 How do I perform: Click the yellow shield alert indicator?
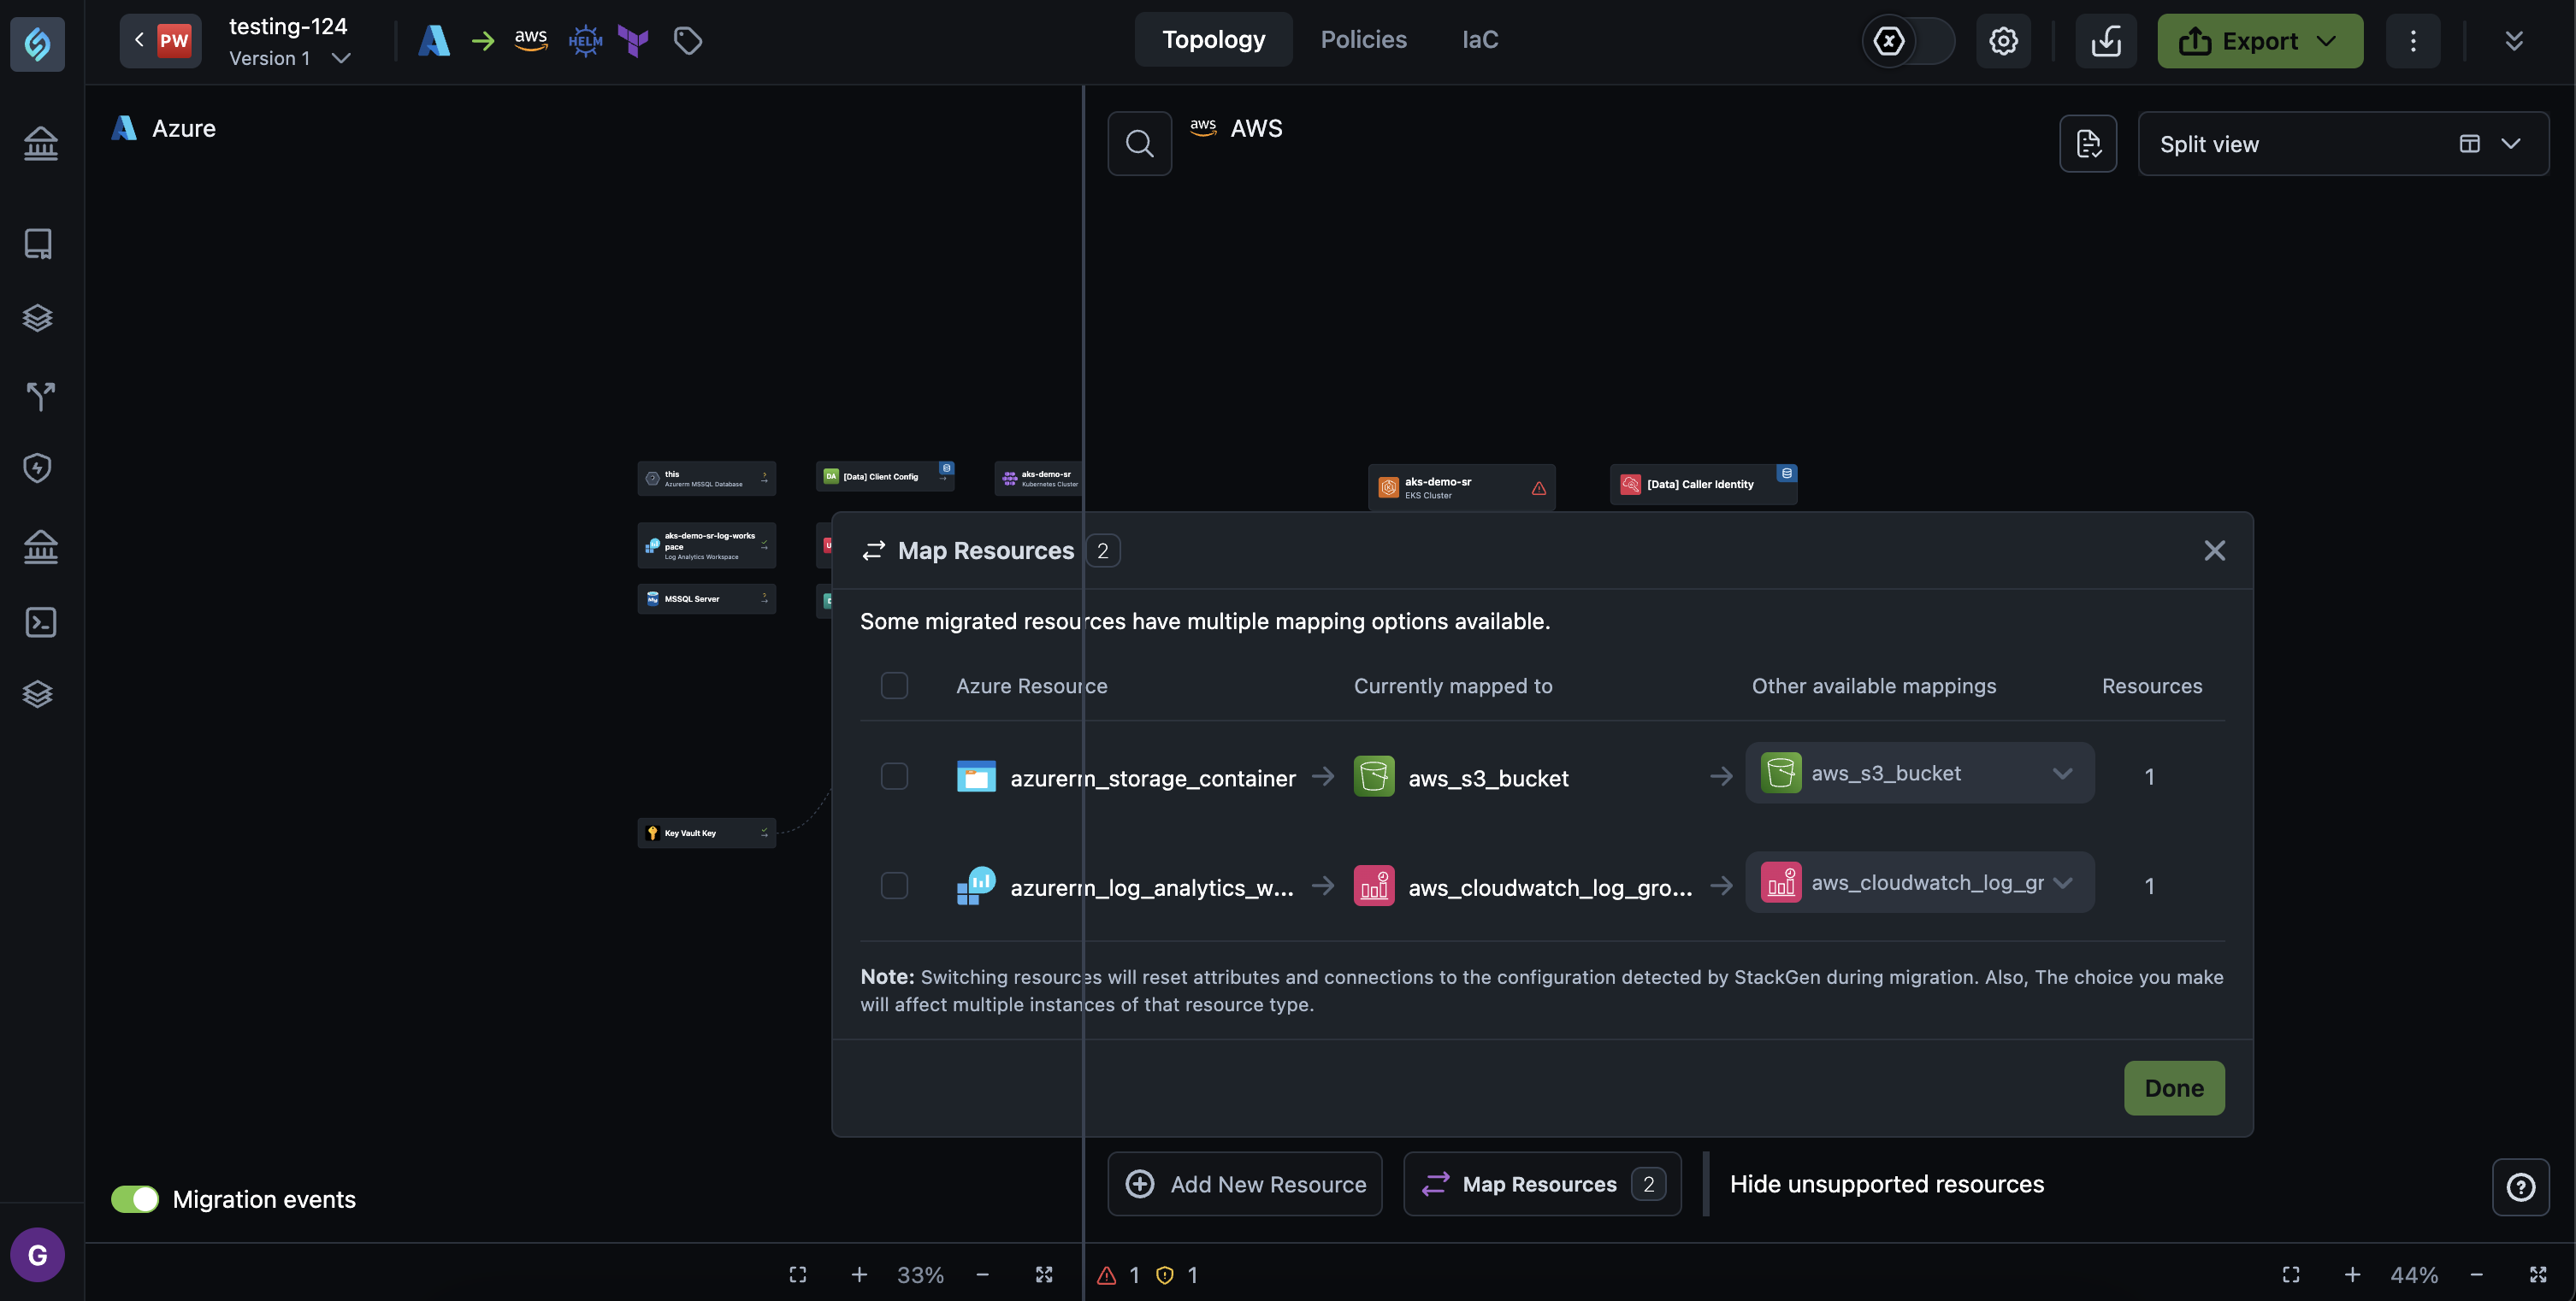coord(1177,1275)
